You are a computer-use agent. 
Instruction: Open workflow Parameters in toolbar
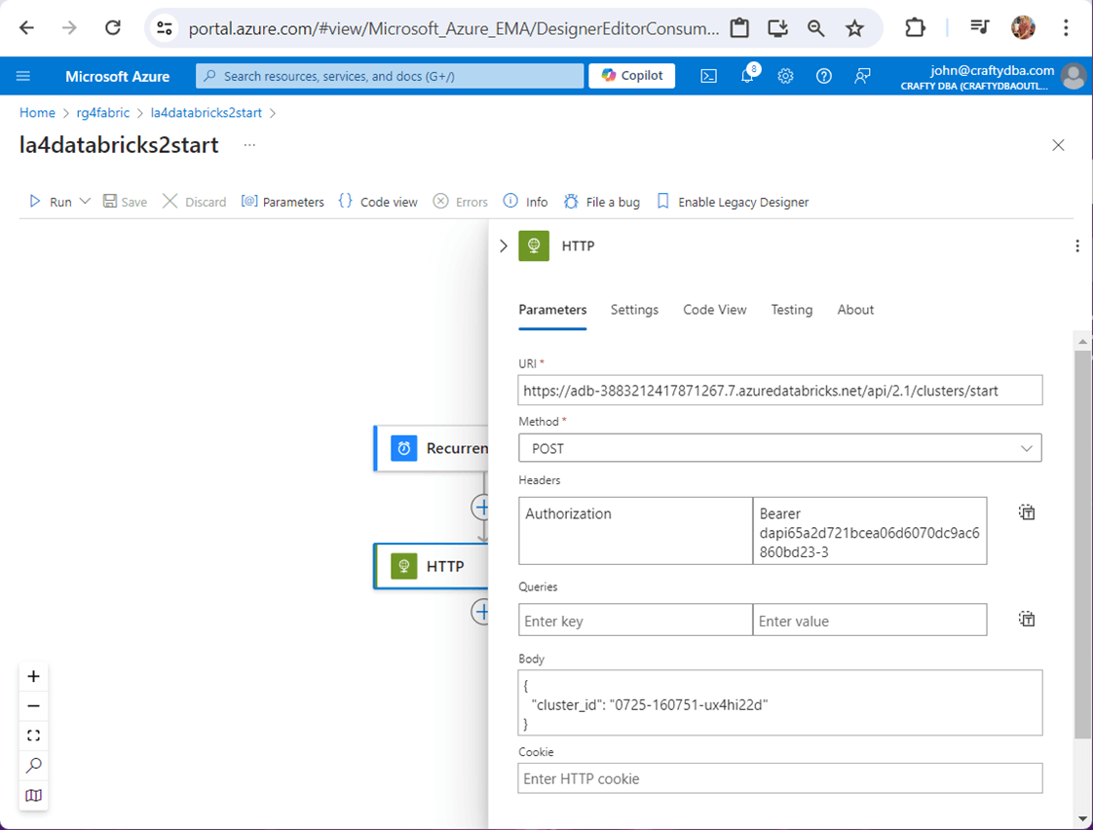pos(283,202)
